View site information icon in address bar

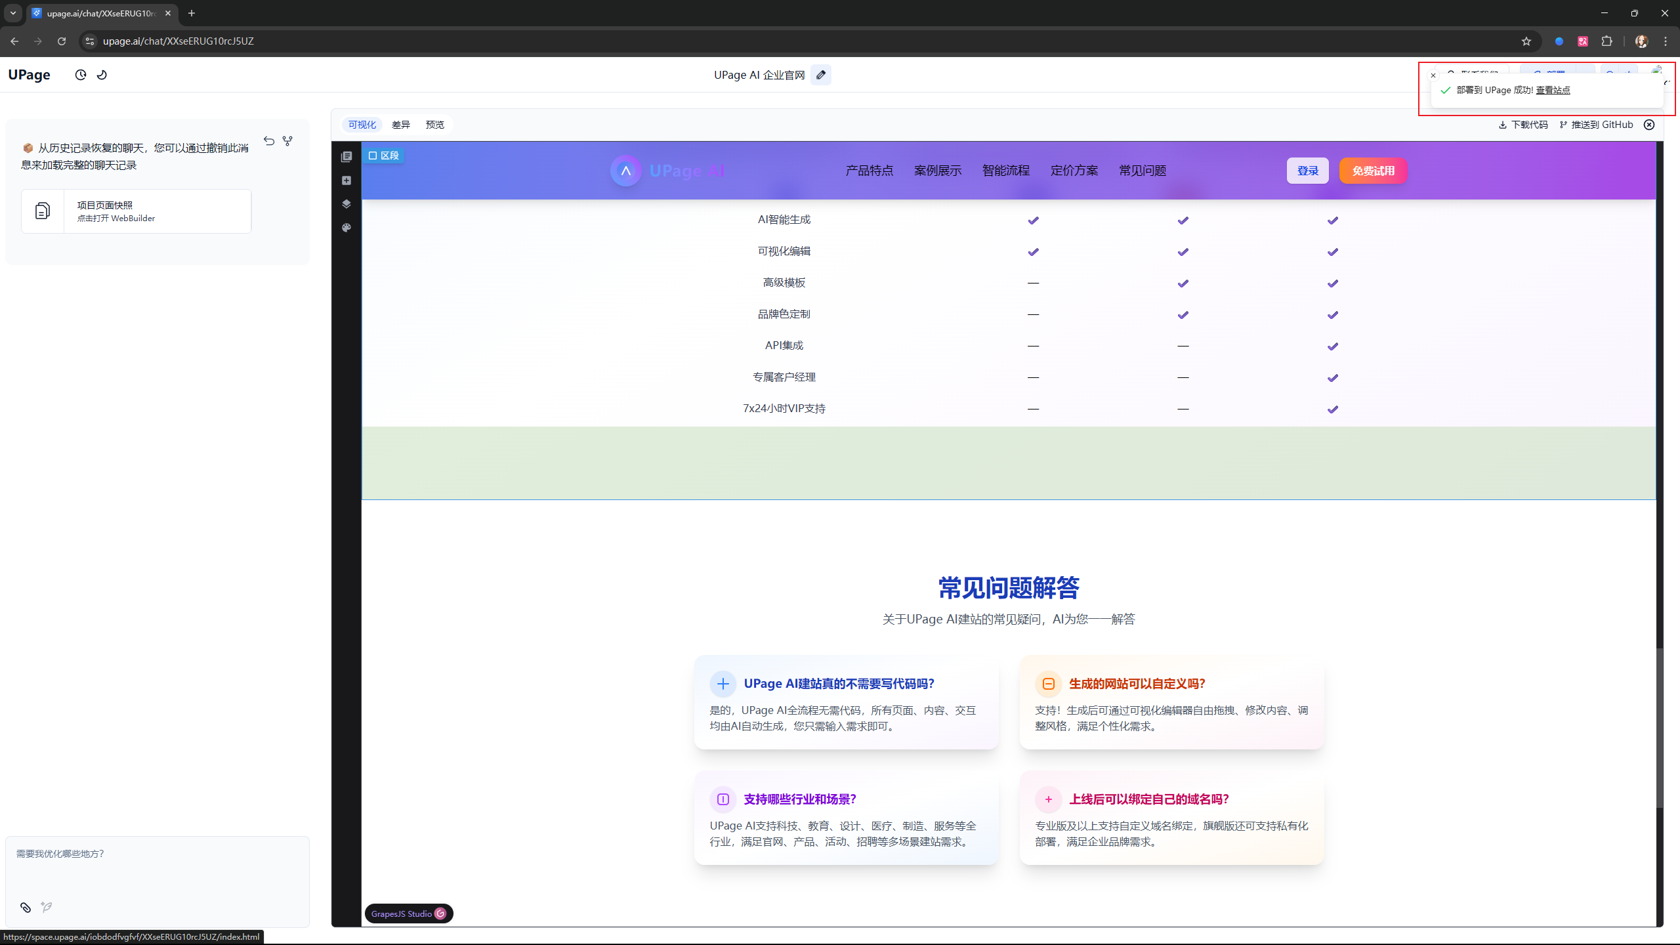pos(90,41)
